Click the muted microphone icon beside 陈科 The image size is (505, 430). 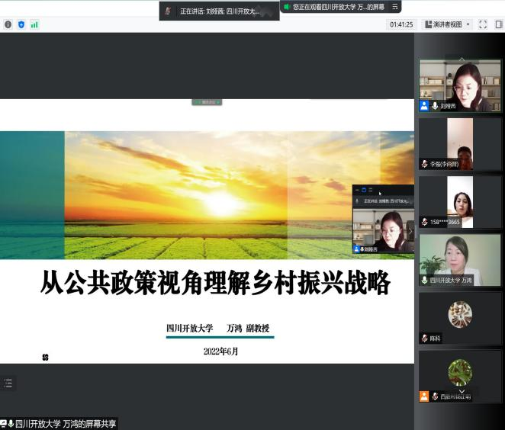pos(425,338)
